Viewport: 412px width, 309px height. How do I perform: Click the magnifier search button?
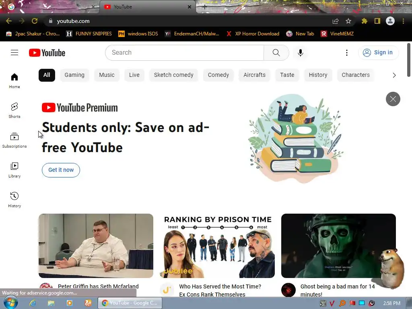tap(276, 53)
